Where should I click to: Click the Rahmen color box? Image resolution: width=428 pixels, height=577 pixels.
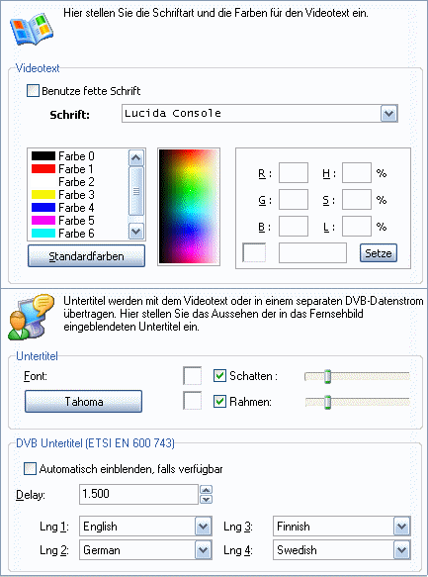tap(192, 401)
